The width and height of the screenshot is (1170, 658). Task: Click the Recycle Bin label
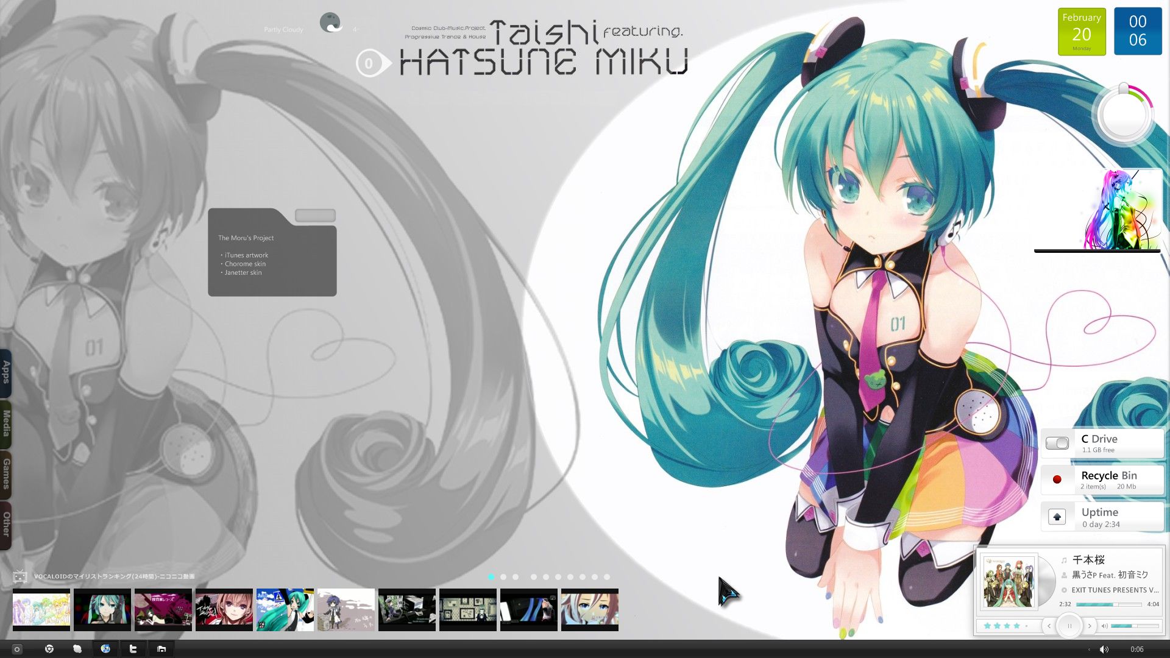coord(1109,475)
